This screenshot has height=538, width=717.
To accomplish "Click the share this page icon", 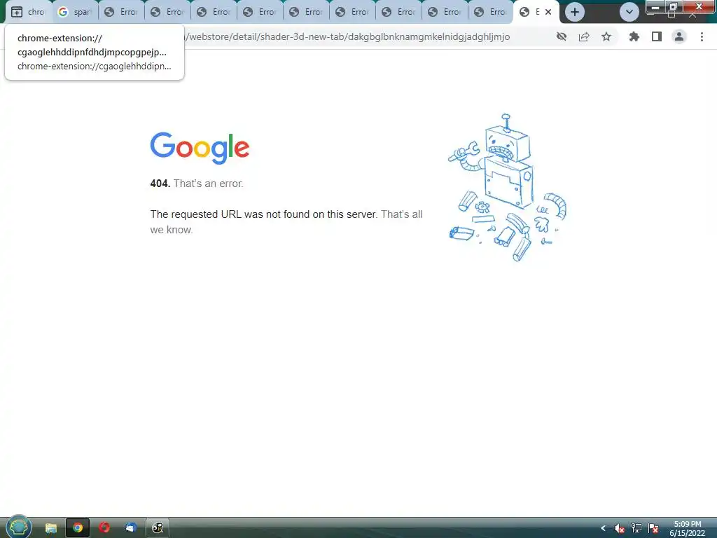I will click(x=584, y=36).
